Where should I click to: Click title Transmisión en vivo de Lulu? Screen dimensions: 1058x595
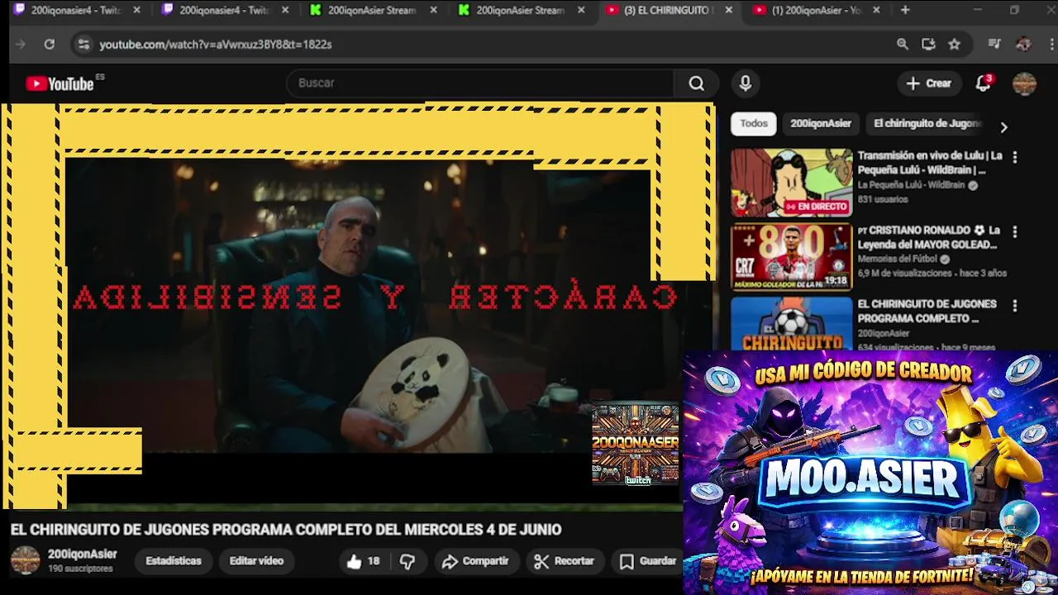pos(930,163)
